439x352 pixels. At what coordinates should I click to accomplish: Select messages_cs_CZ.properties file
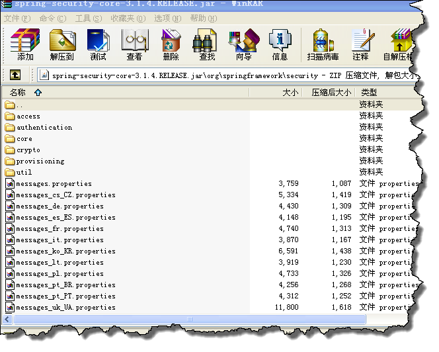tap(60, 195)
